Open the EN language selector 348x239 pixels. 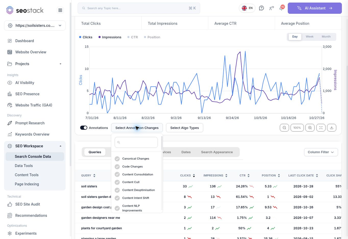pyautogui.click(x=247, y=8)
